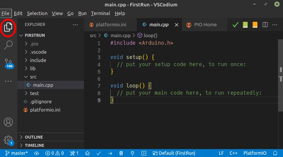This screenshot has width=283, height=157.
Task: Expand the .pio folder
Action: 34,44
